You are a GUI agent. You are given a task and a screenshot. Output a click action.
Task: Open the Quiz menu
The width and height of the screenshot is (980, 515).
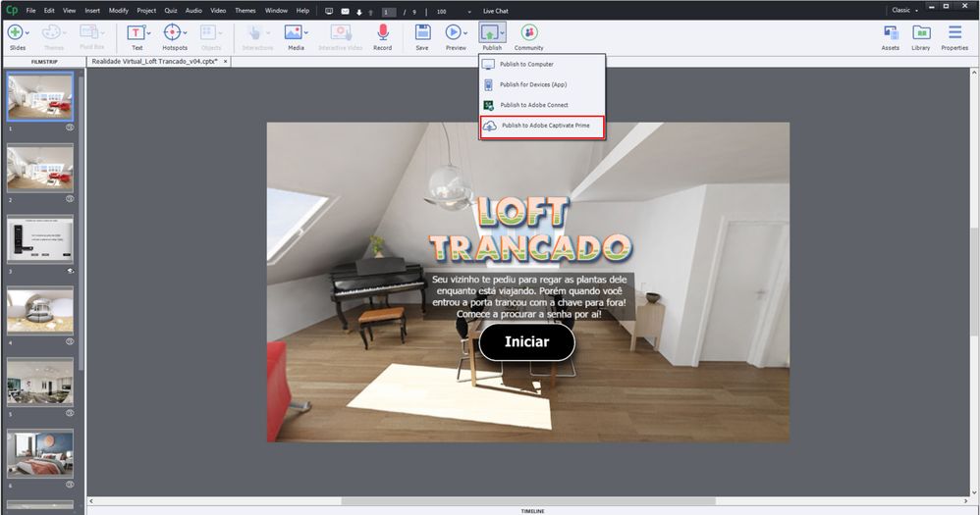tap(171, 11)
